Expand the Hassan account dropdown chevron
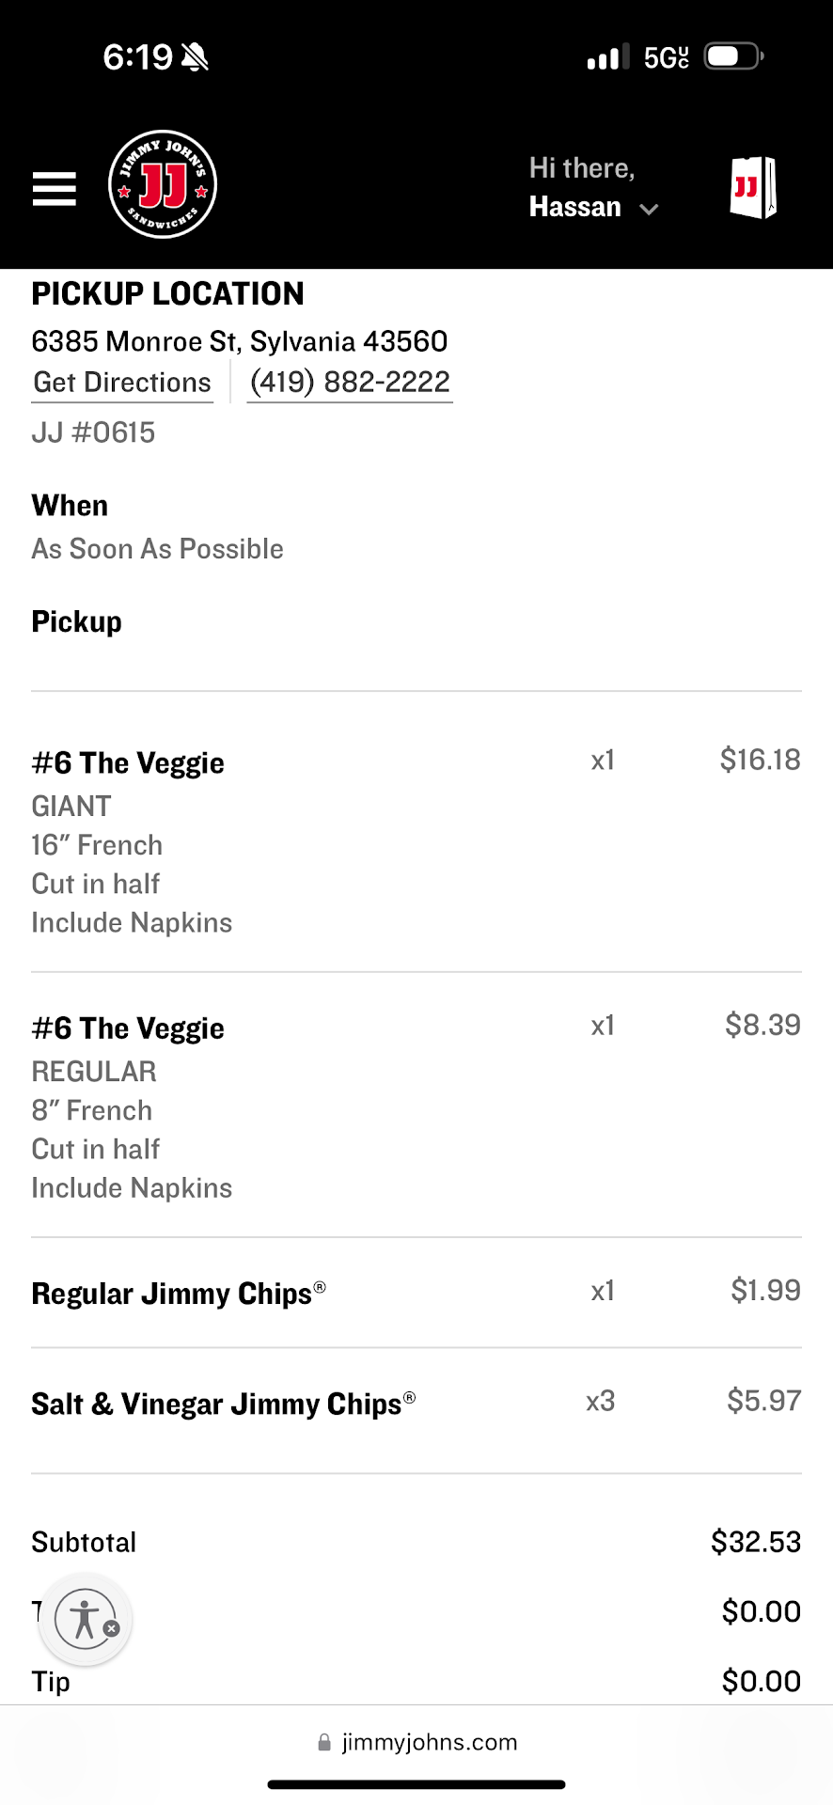The image size is (833, 1805). 649,209
